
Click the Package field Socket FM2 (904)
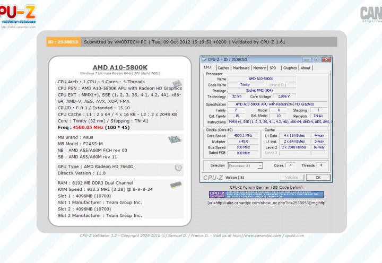point(262,91)
